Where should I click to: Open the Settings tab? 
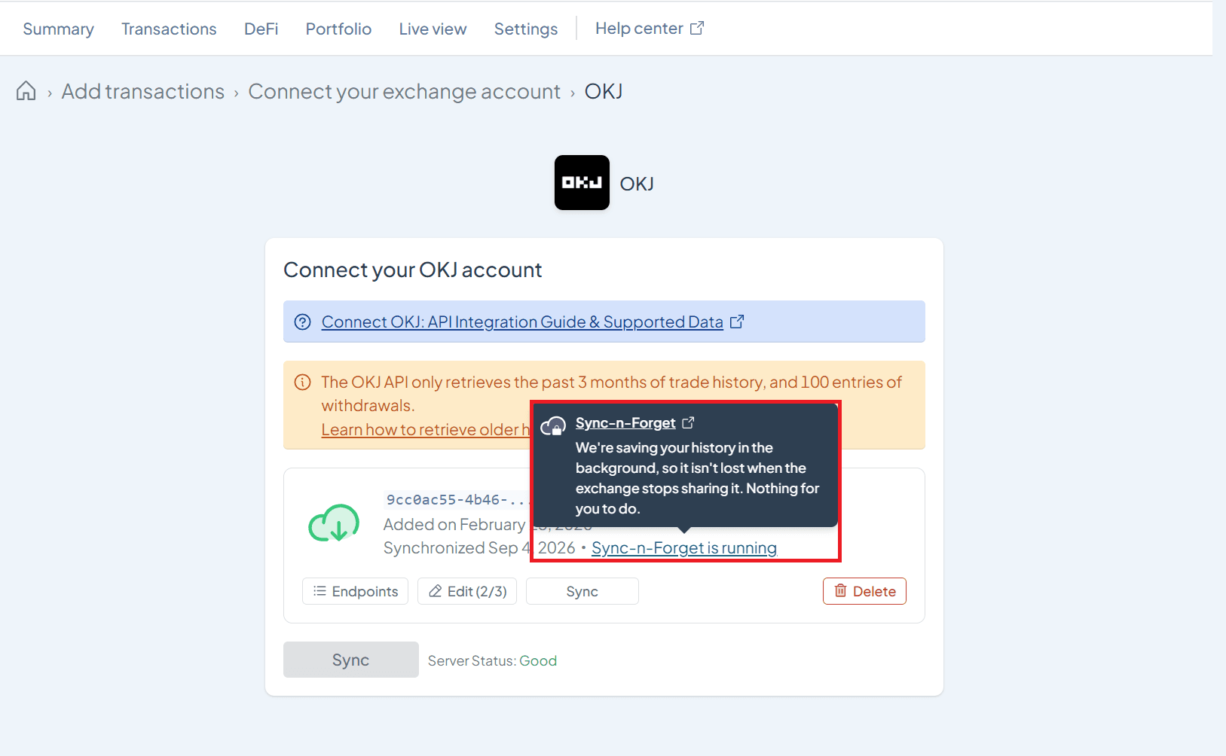[x=526, y=29]
